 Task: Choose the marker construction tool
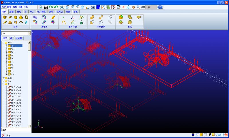[73, 17]
